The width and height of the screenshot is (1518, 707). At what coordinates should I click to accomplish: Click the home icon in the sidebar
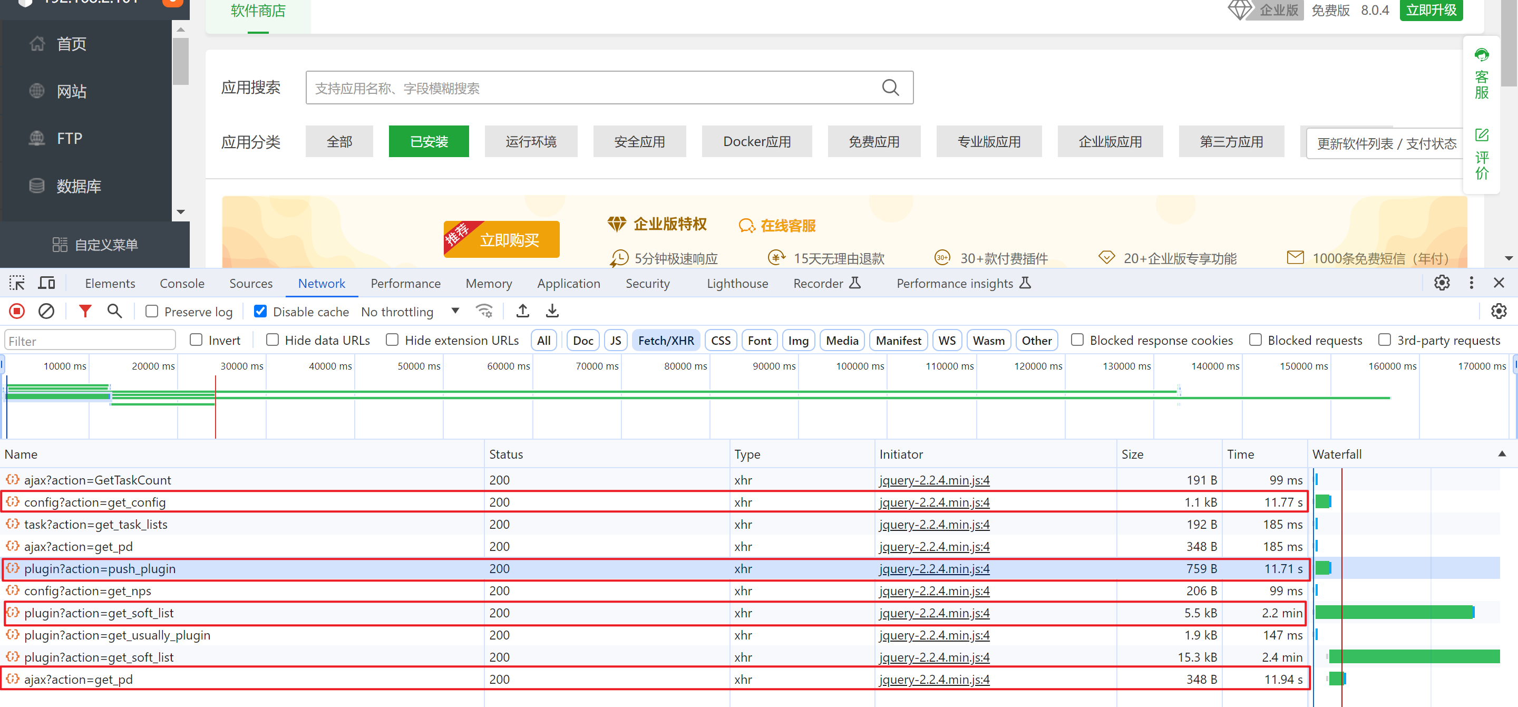tap(37, 44)
